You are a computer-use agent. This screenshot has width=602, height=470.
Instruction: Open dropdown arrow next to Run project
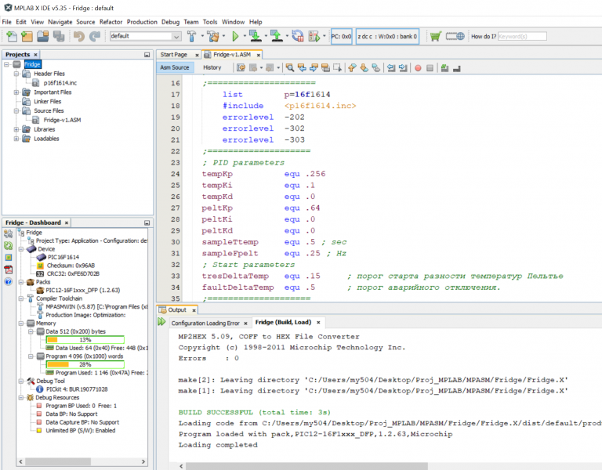(245, 37)
